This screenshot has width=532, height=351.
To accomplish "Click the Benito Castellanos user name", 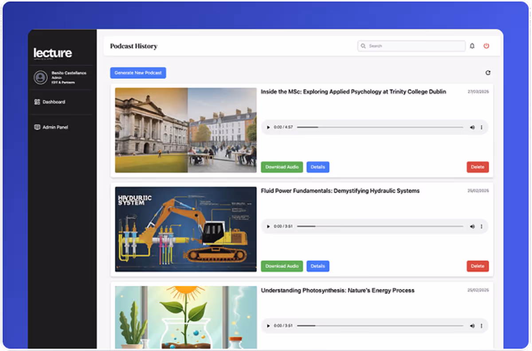I will tap(69, 73).
